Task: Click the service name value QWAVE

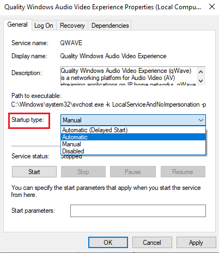Action: pyautogui.click(x=71, y=43)
